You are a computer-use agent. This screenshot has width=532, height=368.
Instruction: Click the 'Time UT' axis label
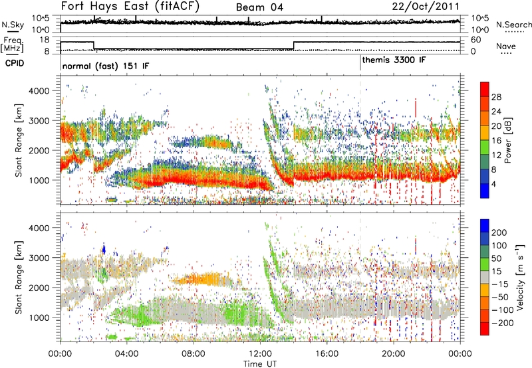click(260, 363)
